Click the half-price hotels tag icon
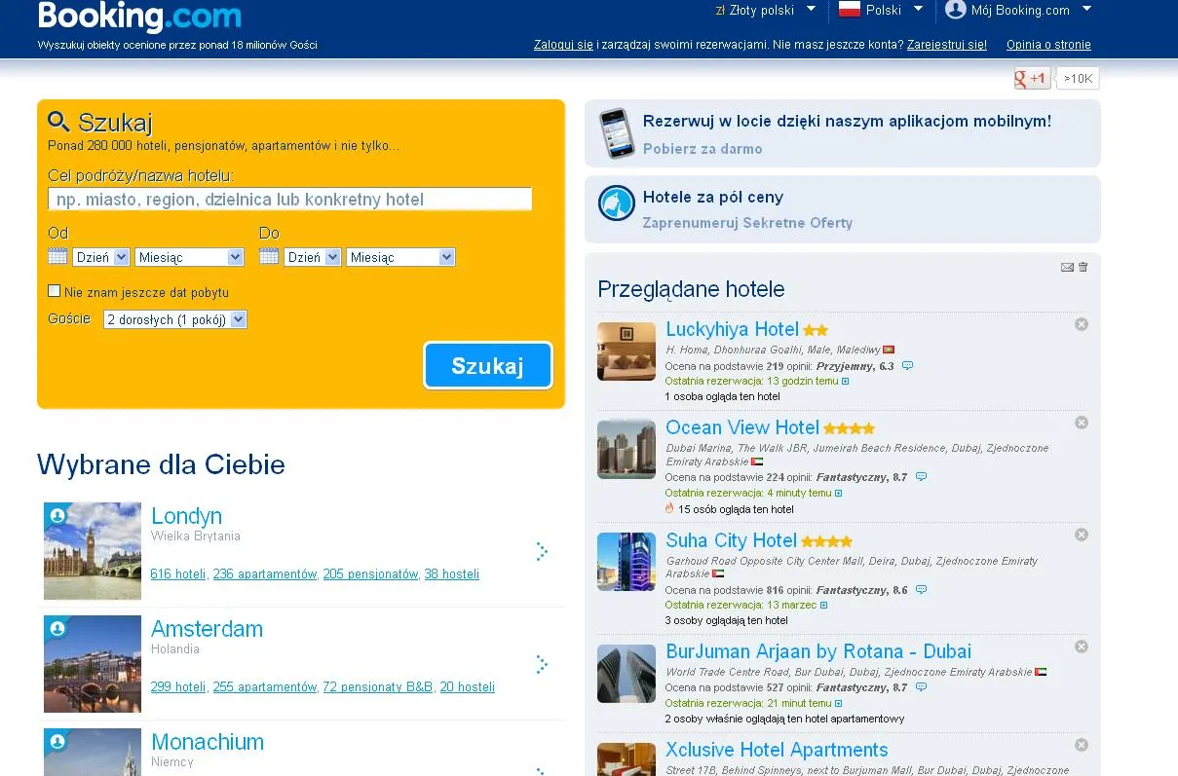 616,203
